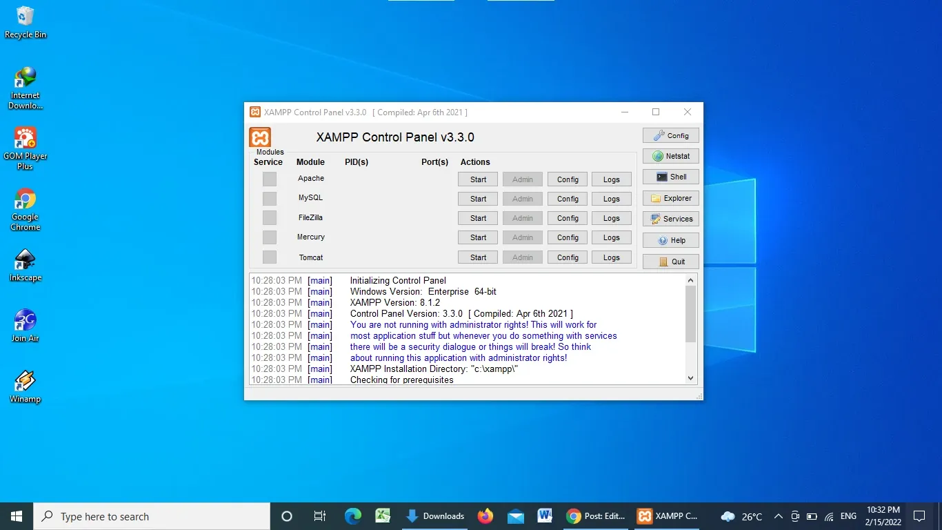
Task: Select the GOM Player Plus desktop icon
Action: [26, 148]
